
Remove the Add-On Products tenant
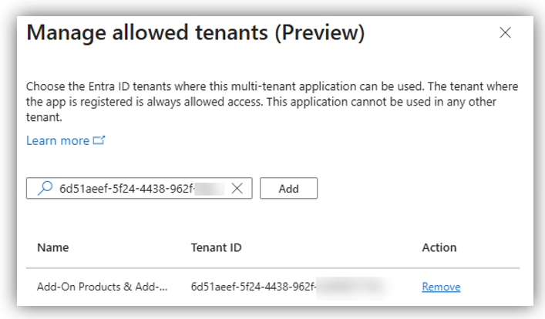coord(441,287)
